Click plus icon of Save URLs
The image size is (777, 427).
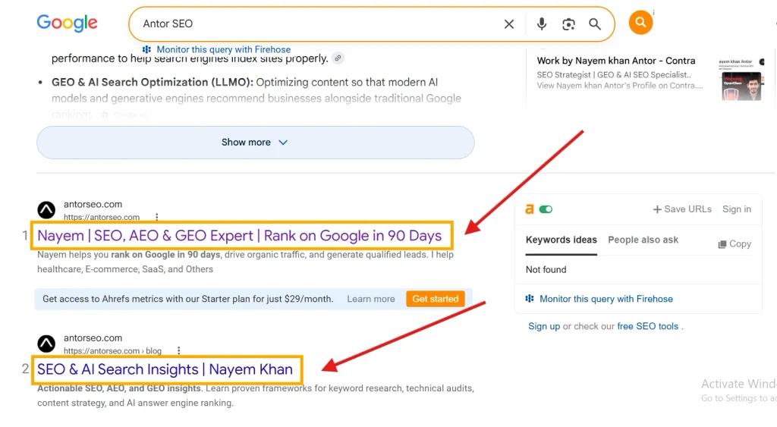tap(657, 209)
